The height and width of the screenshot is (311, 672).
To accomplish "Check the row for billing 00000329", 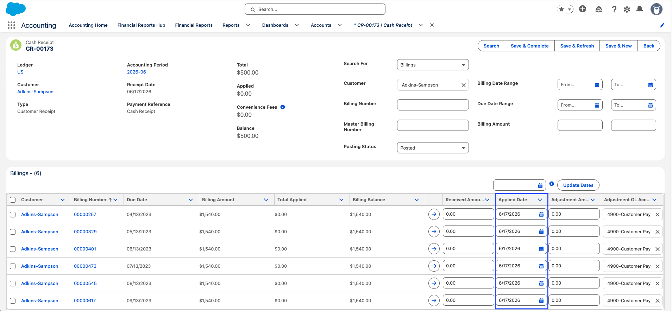I will [x=13, y=232].
